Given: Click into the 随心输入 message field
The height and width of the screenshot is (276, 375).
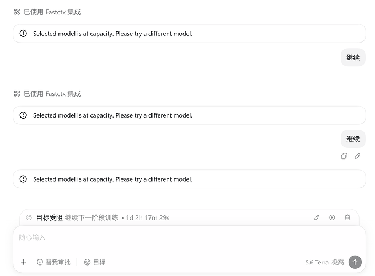Looking at the screenshot, I should coord(189,241).
